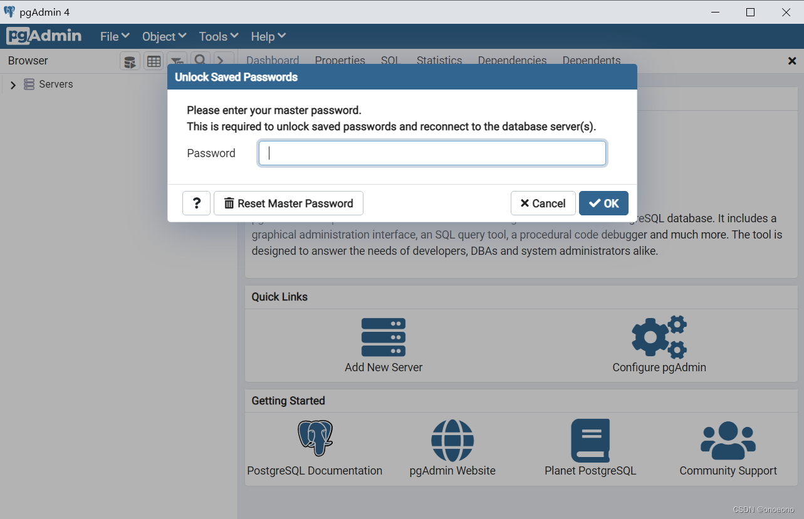Click the master Password input field
Viewport: 804px width, 519px height.
[x=432, y=153]
